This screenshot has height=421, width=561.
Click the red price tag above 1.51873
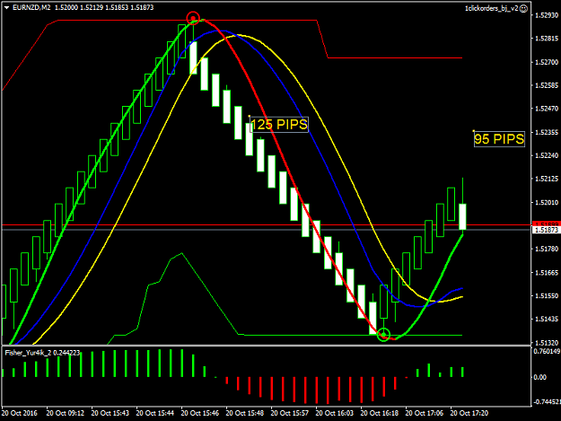pyautogui.click(x=547, y=224)
